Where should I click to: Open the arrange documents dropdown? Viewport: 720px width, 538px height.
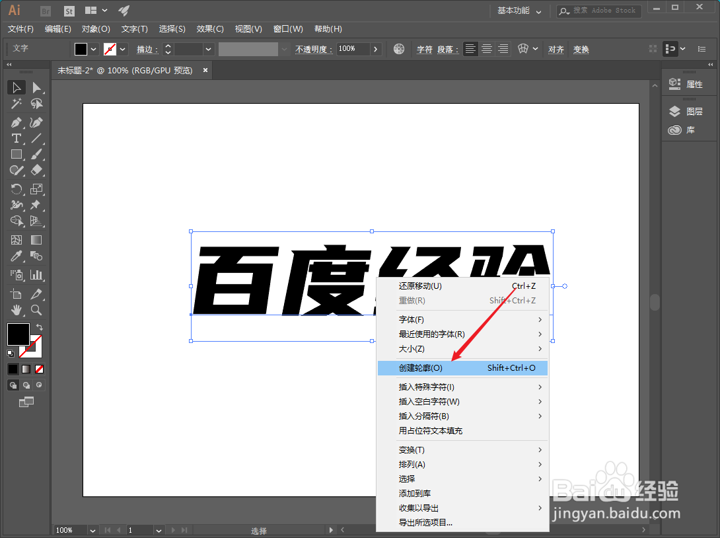[97, 11]
